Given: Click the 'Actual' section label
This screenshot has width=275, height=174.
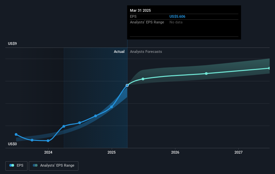Looking at the screenshot, I should [119, 52].
